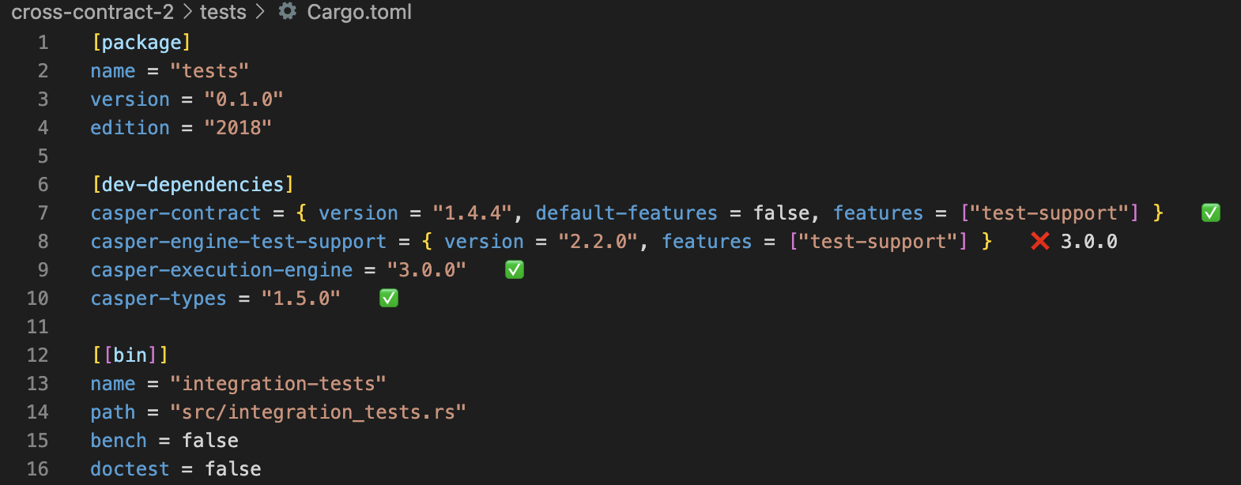Expand the chevron after tests breadcrumb
This screenshot has width=1241, height=485.
260,12
